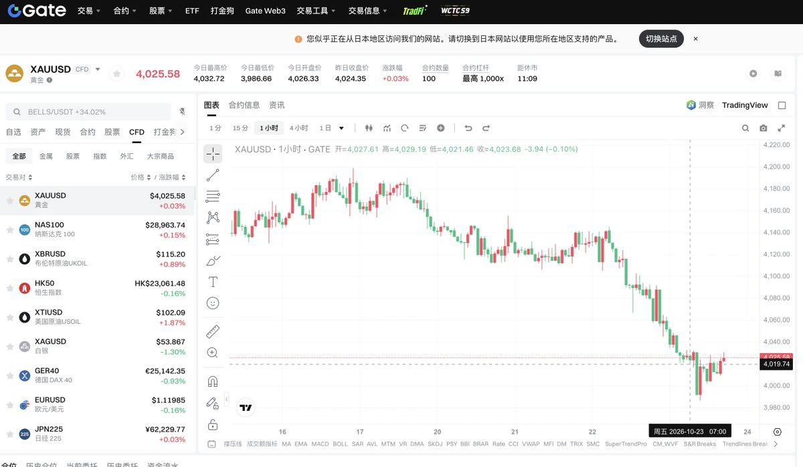
Task: Expand the XAUUSD symbol dropdown arrow
Action: pyautogui.click(x=98, y=69)
